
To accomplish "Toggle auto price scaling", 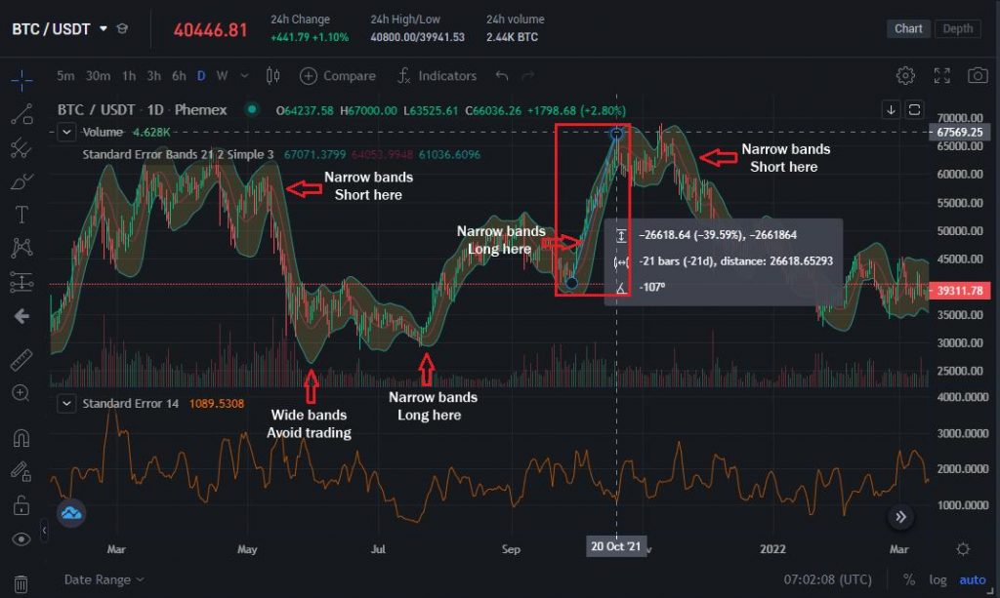I will tap(973, 579).
